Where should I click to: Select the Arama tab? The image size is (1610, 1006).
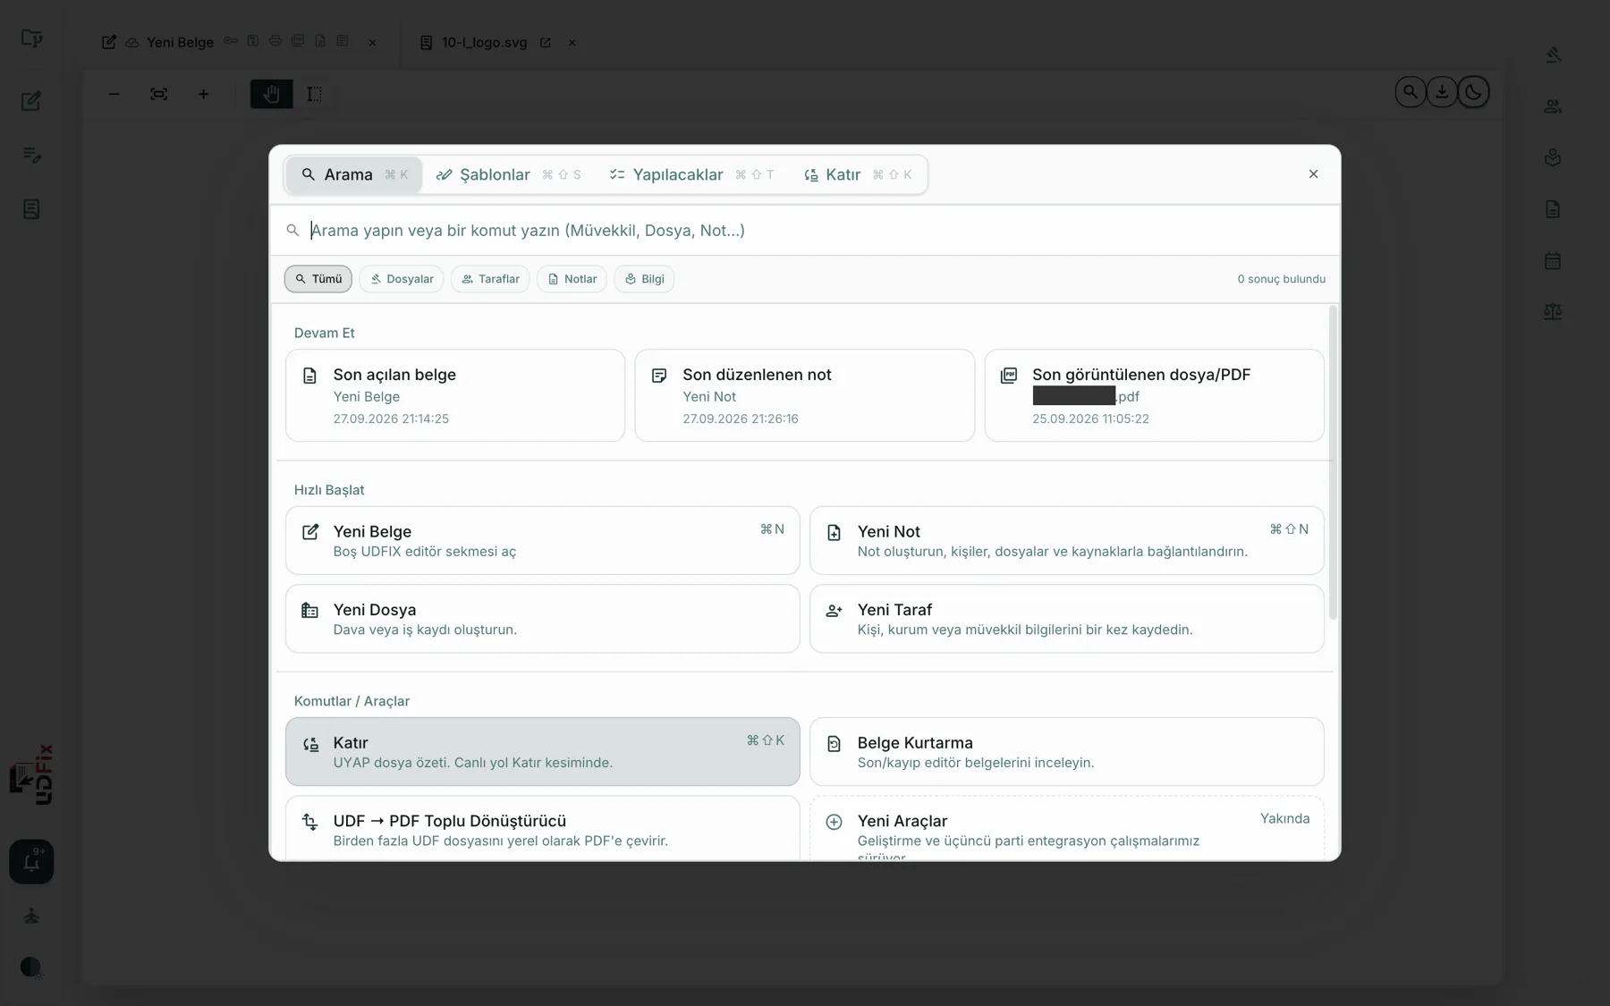pos(354,174)
